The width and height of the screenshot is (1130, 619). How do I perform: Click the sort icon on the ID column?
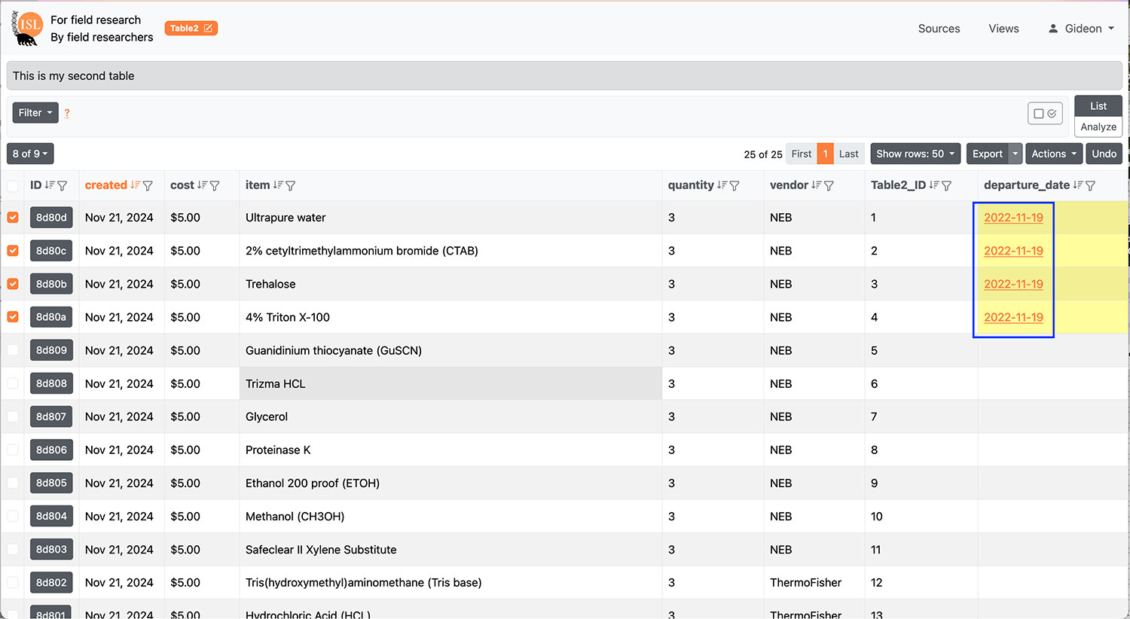[50, 185]
